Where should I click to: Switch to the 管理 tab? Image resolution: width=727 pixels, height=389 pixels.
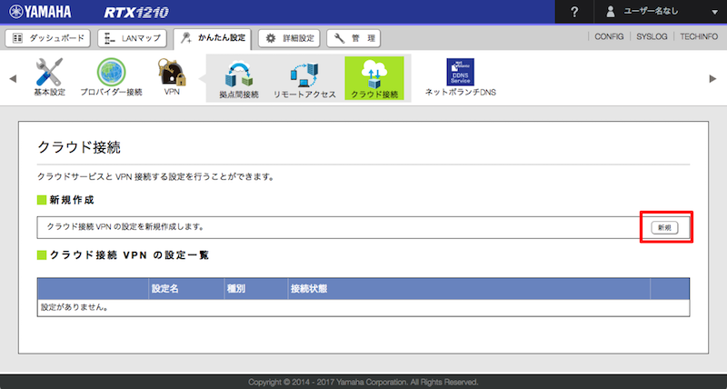coord(353,38)
